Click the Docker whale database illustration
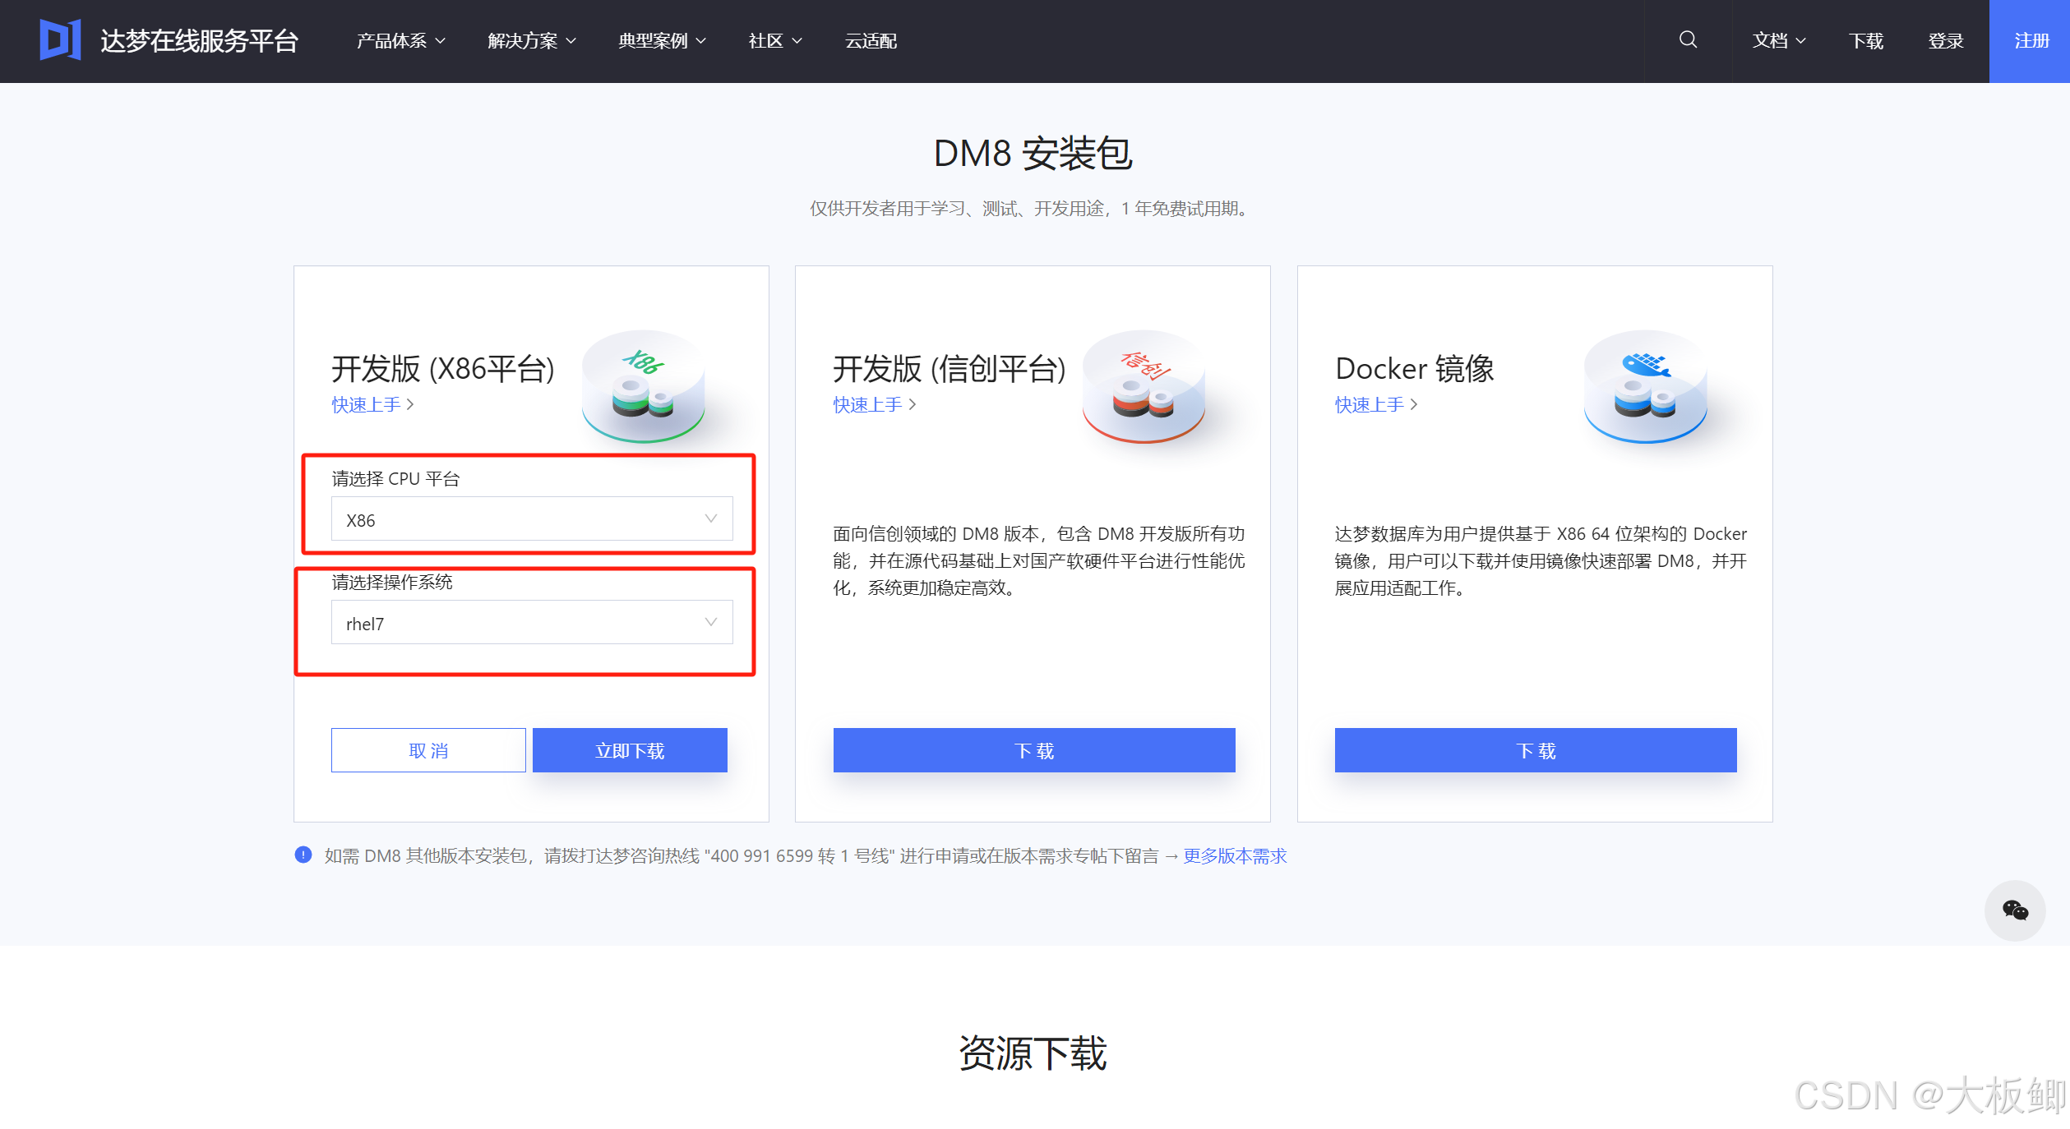Image resolution: width=2070 pixels, height=1129 pixels. coord(1645,385)
